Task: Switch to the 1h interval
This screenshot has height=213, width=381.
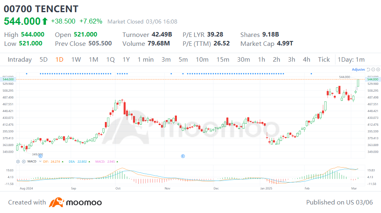Action: [261, 60]
